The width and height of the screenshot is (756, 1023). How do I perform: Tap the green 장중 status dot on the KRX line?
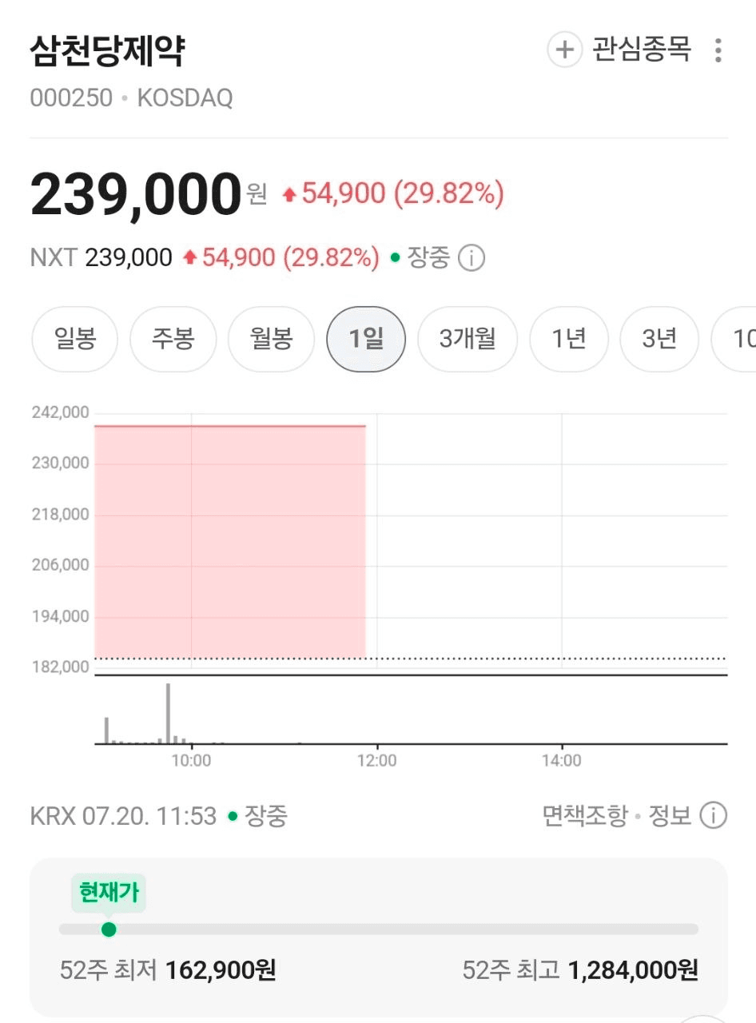click(x=233, y=816)
